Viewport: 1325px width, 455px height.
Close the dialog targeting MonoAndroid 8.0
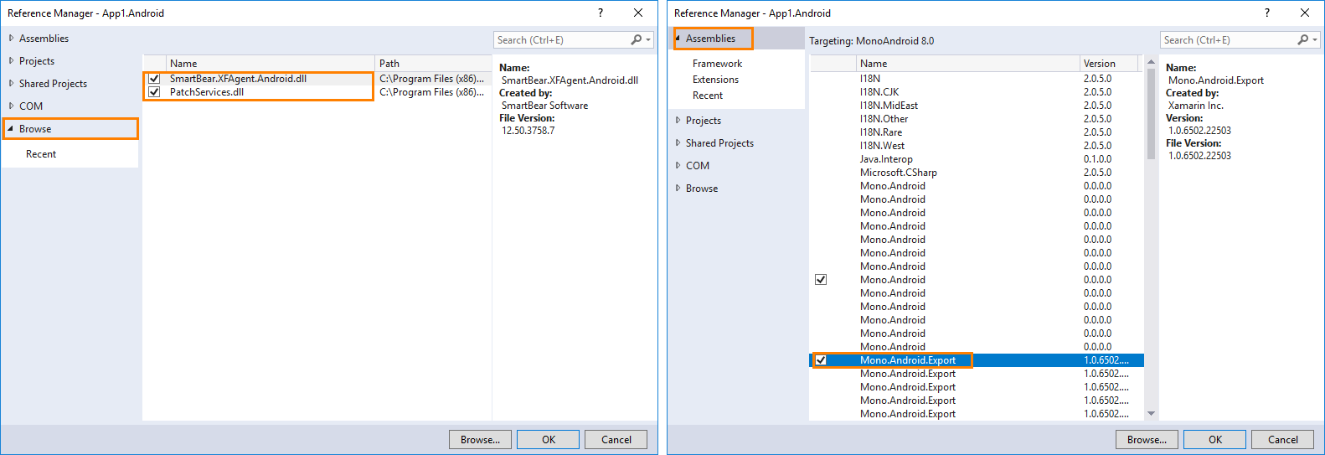click(x=1305, y=13)
